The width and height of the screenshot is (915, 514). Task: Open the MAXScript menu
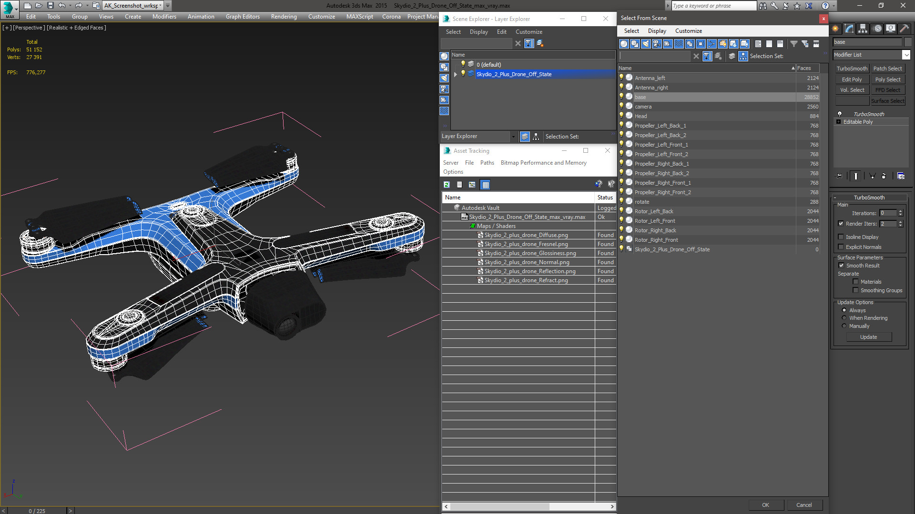[x=360, y=17]
